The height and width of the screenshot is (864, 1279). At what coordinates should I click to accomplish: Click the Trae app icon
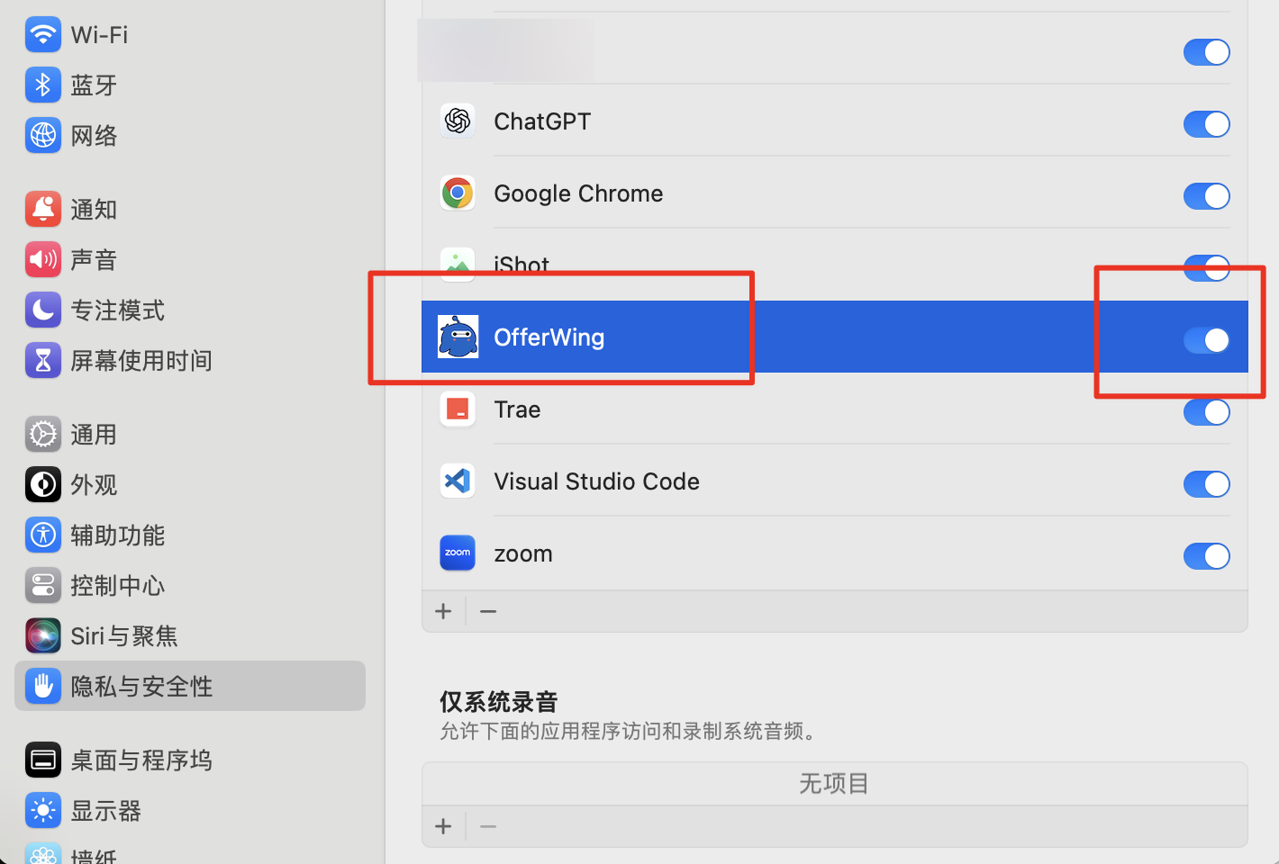pos(458,409)
